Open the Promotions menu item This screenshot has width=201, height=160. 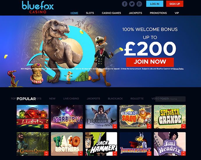tap(158, 13)
